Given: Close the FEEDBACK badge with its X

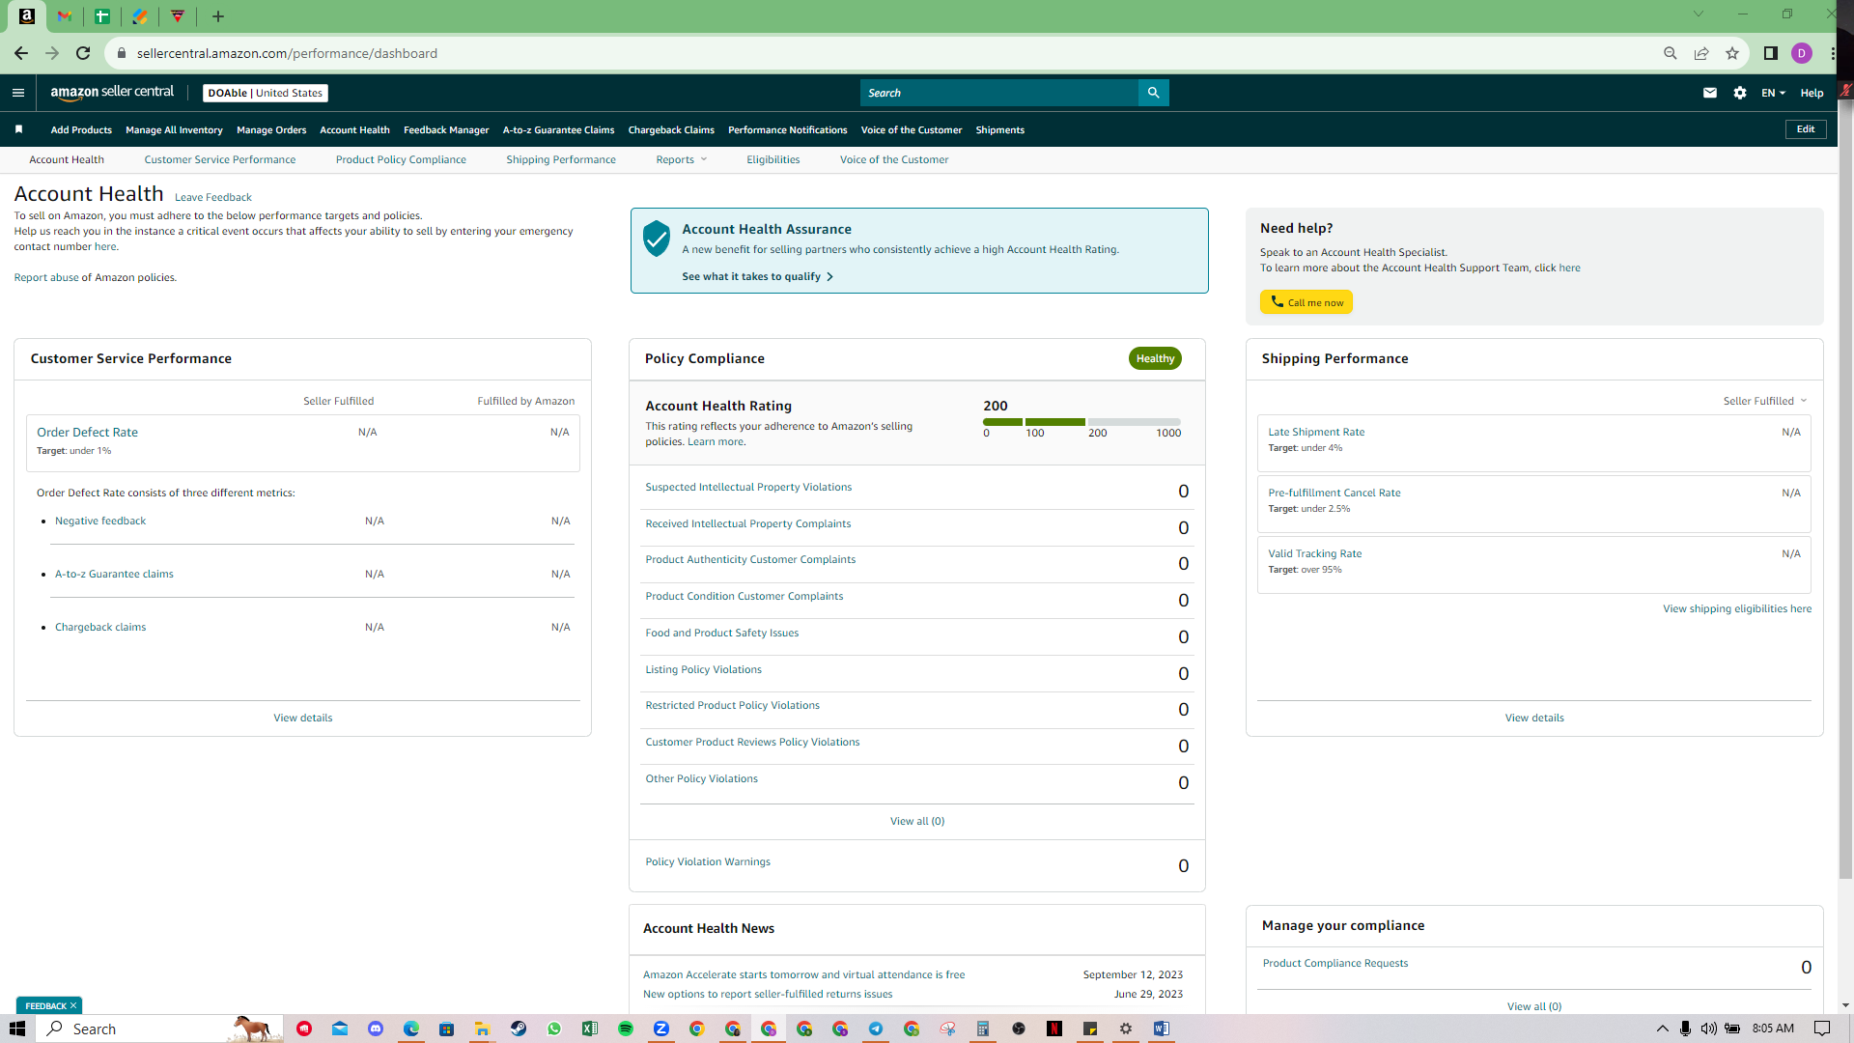Looking at the screenshot, I should (73, 1005).
